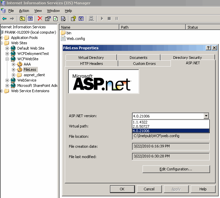Click the Forward arrow in toolbar

pos(12,19)
